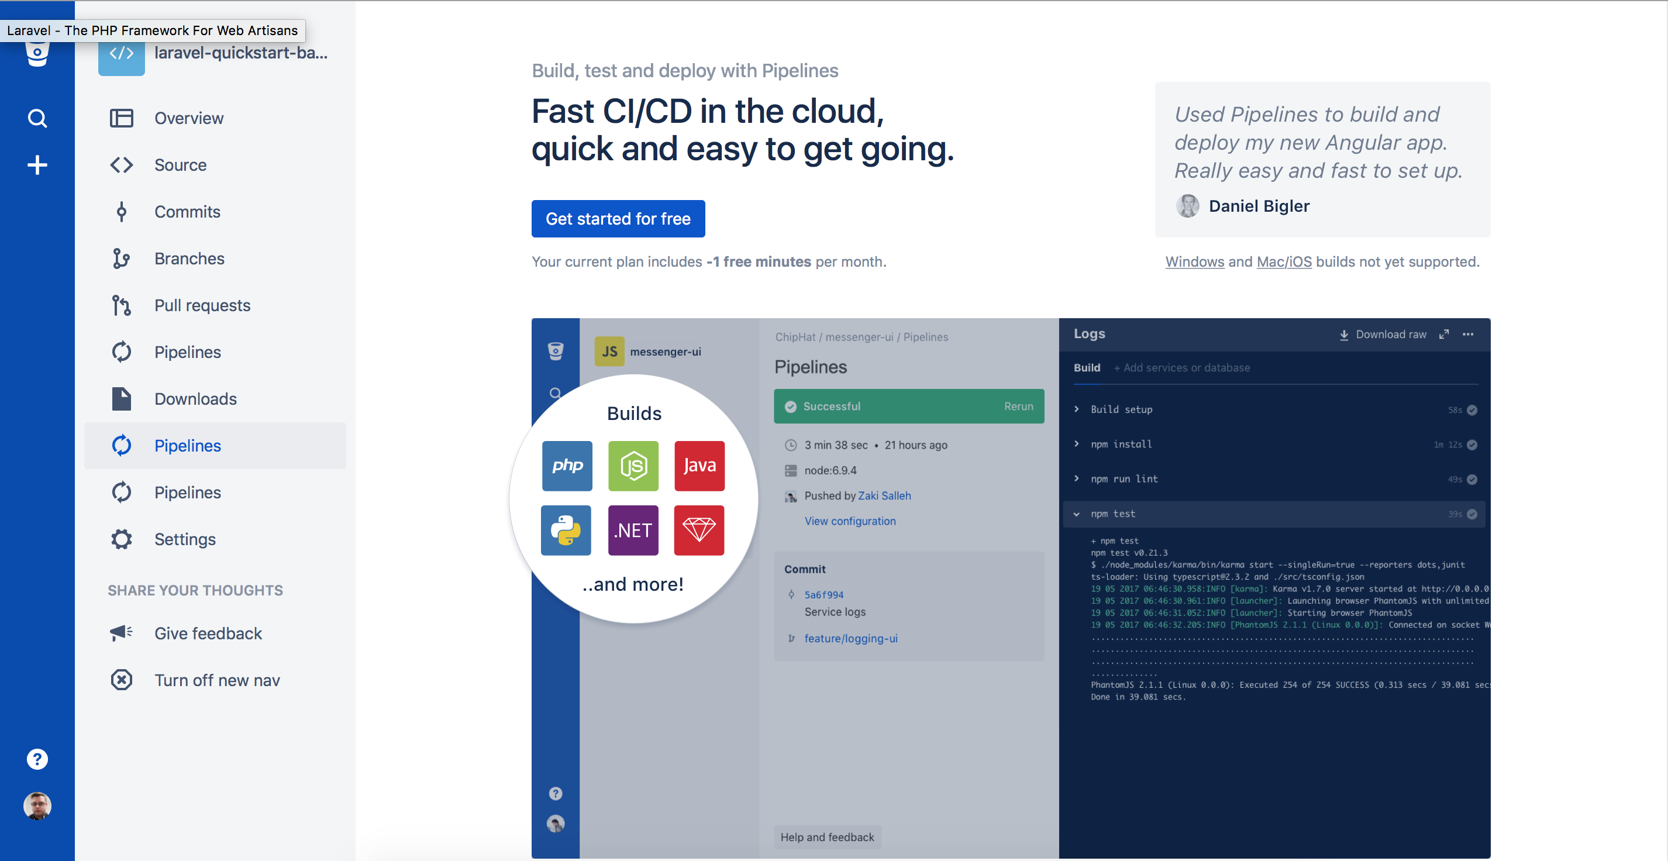Click the Downloads file icon
The height and width of the screenshot is (861, 1668).
pos(121,399)
